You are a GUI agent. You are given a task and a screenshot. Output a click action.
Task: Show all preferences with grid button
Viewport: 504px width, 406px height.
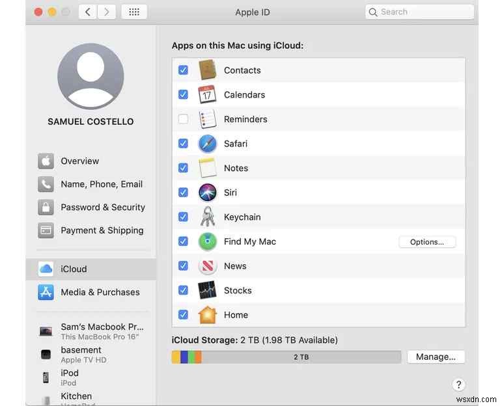(x=134, y=12)
